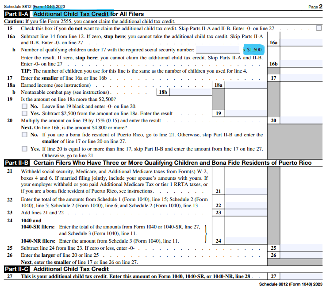Viewport: 330px width, 294px height.
Task: Click the line 26 amount field
Action: [301, 255]
